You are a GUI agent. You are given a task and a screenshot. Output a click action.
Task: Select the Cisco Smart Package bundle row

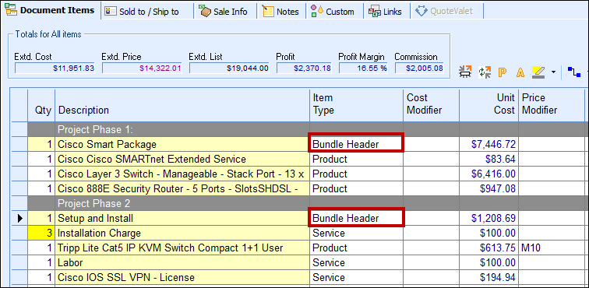point(298,144)
